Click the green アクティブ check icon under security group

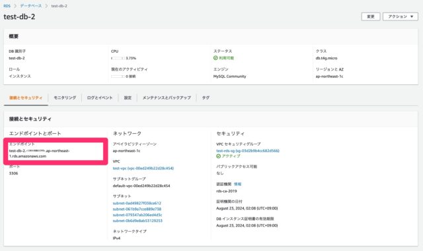tap(218, 156)
